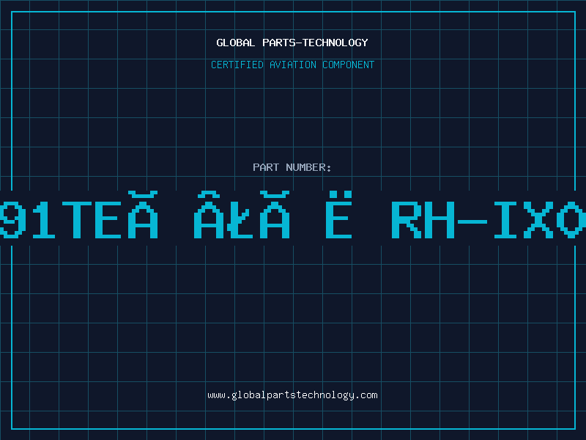Viewport: 586px width, 440px height.
Task: Select the CERTIFIED AVIATION COMPONENT subtitle
Action: point(292,65)
